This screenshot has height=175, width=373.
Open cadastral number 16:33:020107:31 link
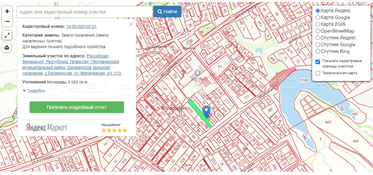point(82,26)
